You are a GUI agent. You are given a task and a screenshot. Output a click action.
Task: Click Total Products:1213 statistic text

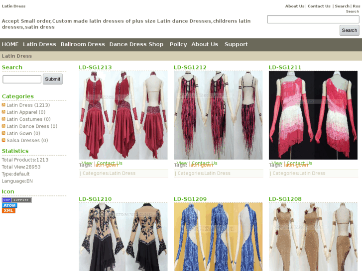pyautogui.click(x=25, y=160)
